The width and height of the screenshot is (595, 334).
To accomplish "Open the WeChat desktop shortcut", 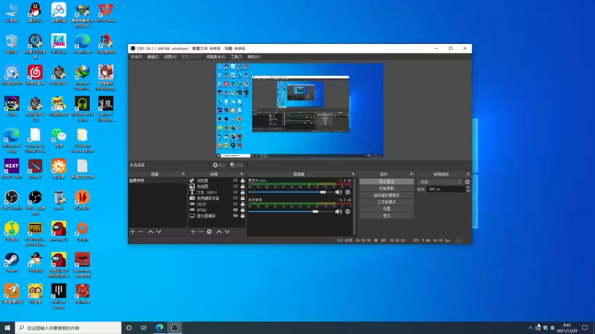I will pyautogui.click(x=59, y=138).
